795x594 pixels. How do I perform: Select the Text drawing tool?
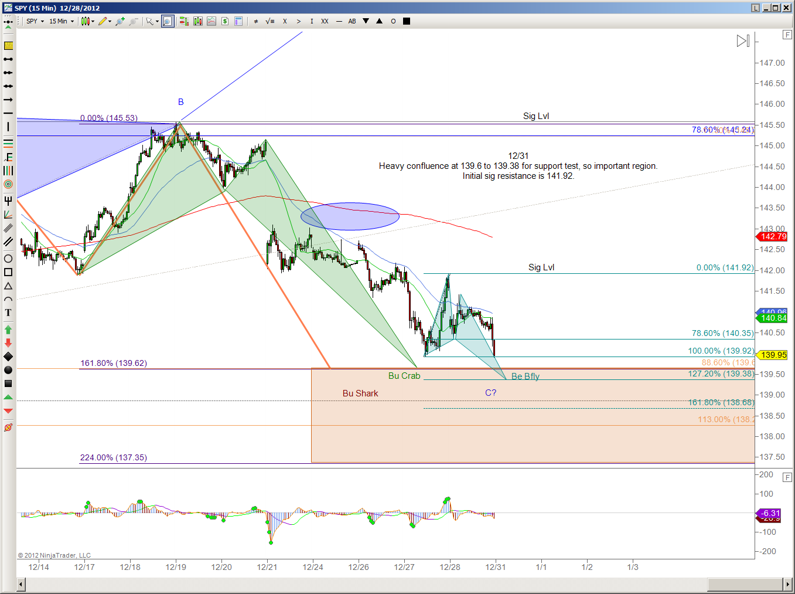click(x=8, y=313)
